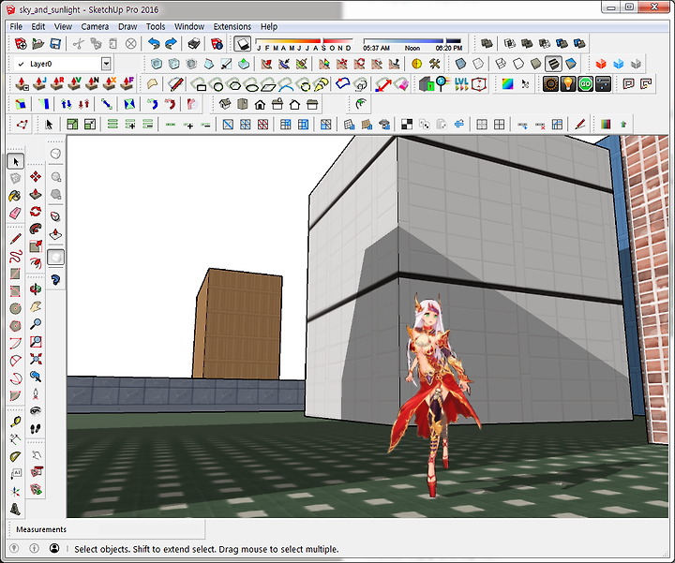
Task: Click the Undo arrow
Action: (154, 43)
